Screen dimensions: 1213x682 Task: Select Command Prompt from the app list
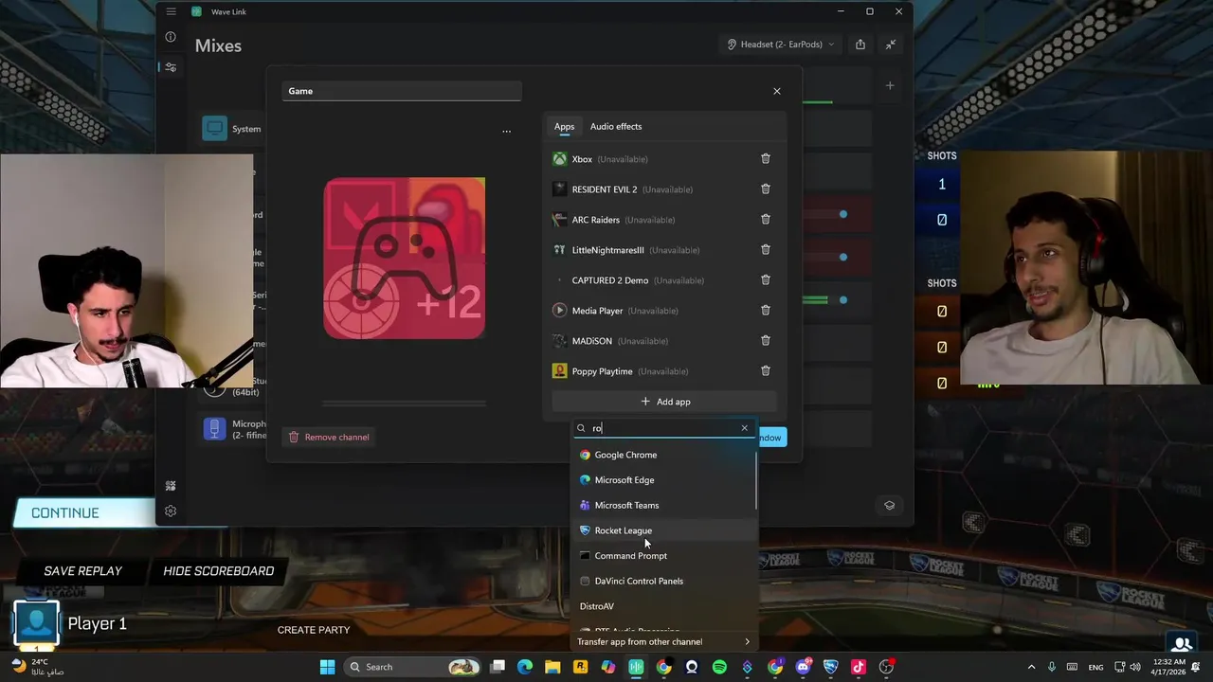[663, 556]
